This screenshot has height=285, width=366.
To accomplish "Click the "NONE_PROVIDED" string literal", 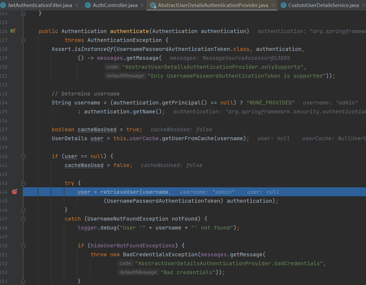I will click(271, 103).
